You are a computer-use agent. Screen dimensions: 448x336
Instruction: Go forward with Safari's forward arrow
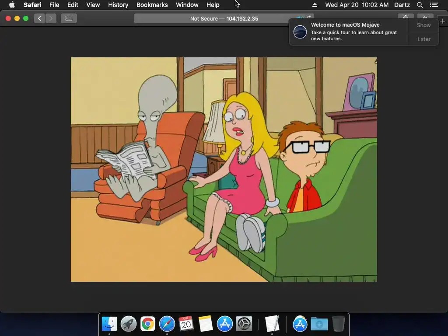point(51,18)
